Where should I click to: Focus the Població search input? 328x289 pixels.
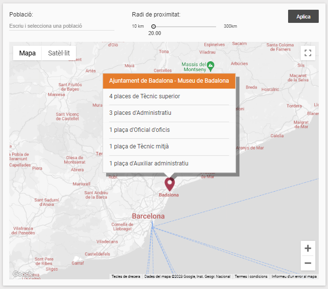click(x=62, y=26)
